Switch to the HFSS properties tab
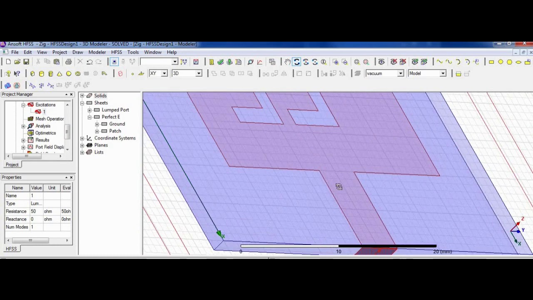533x300 pixels. [11, 249]
